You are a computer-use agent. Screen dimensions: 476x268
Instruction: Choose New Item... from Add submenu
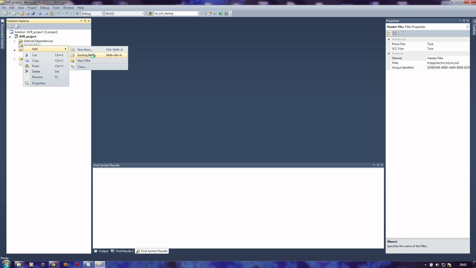pos(99,50)
